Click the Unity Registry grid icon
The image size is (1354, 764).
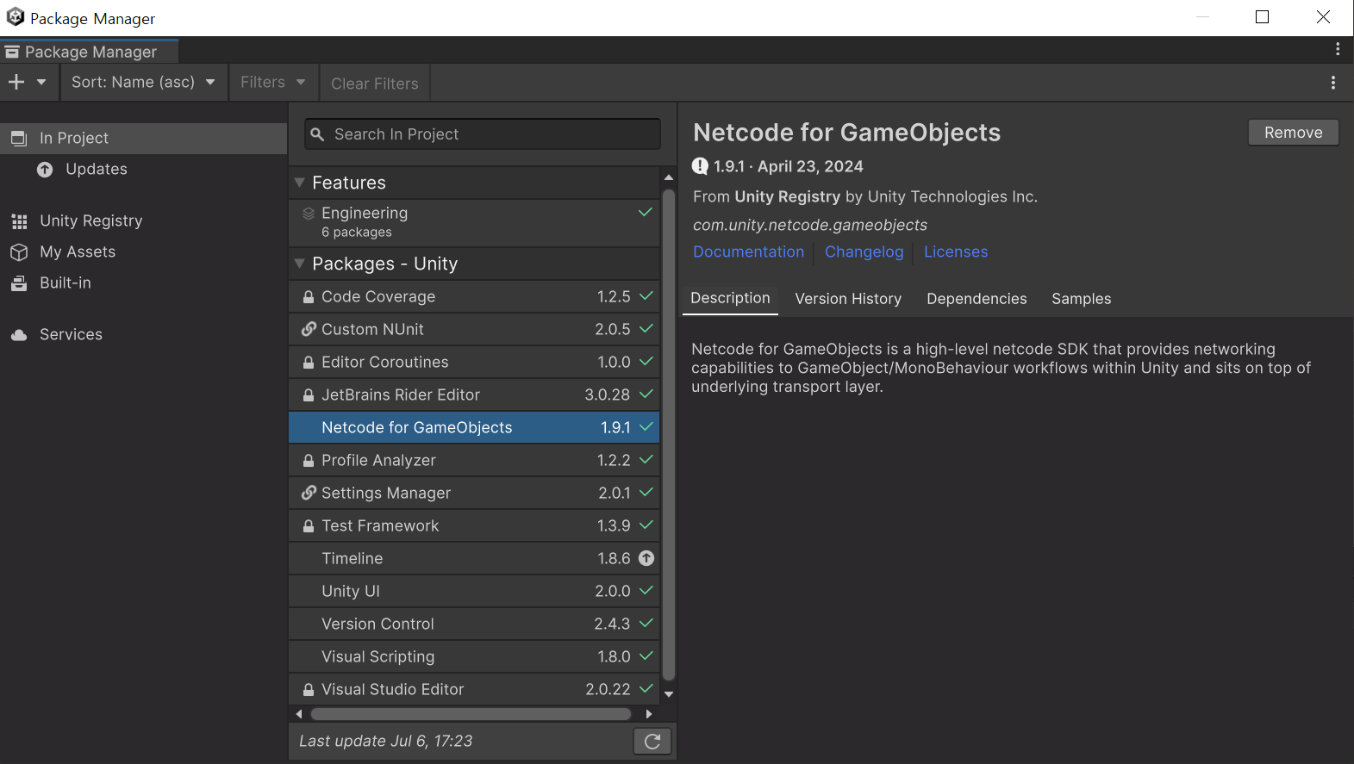tap(19, 221)
